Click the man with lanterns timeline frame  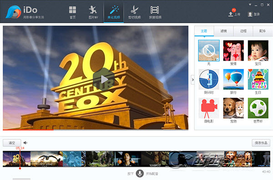127,159
